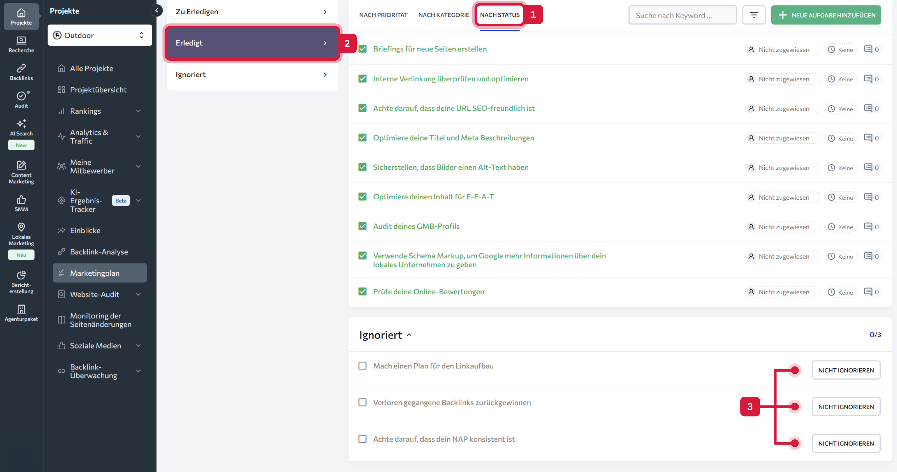
Task: Uncheck Audit deines GMB-Profils
Action: tap(362, 226)
